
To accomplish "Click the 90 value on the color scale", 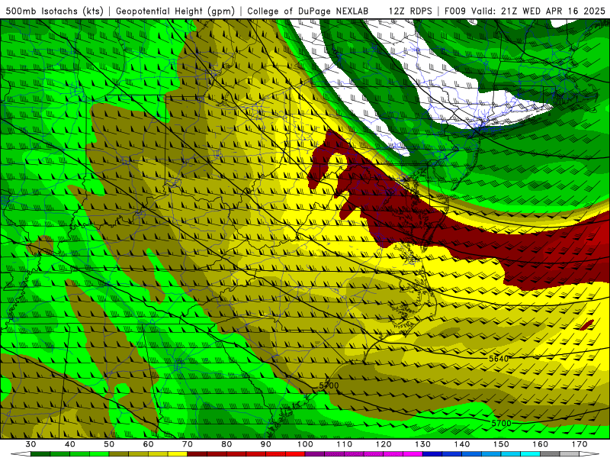I will [266, 444].
